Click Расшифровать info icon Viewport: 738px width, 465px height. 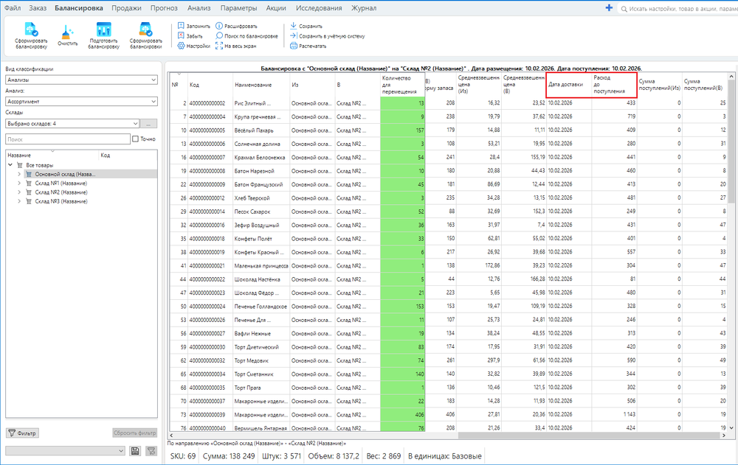click(x=219, y=26)
